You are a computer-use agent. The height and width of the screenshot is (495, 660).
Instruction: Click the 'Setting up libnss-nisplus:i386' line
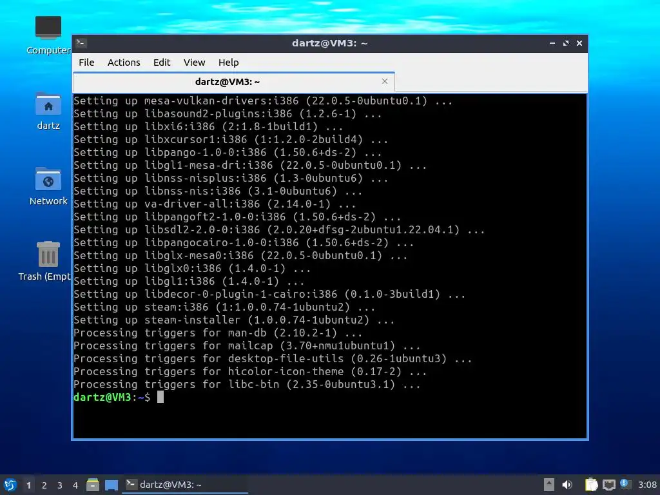(x=231, y=178)
